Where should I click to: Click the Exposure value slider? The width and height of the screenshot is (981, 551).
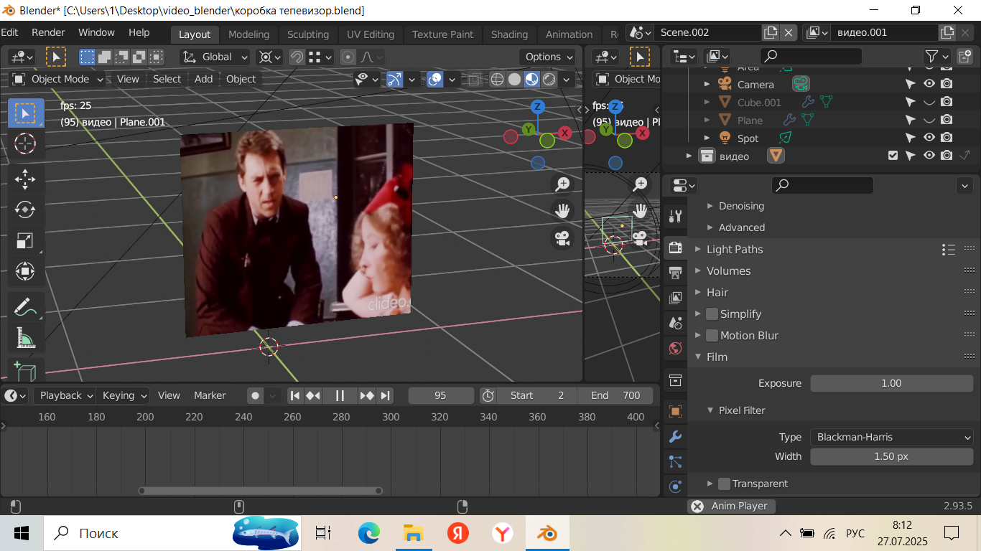click(x=891, y=383)
